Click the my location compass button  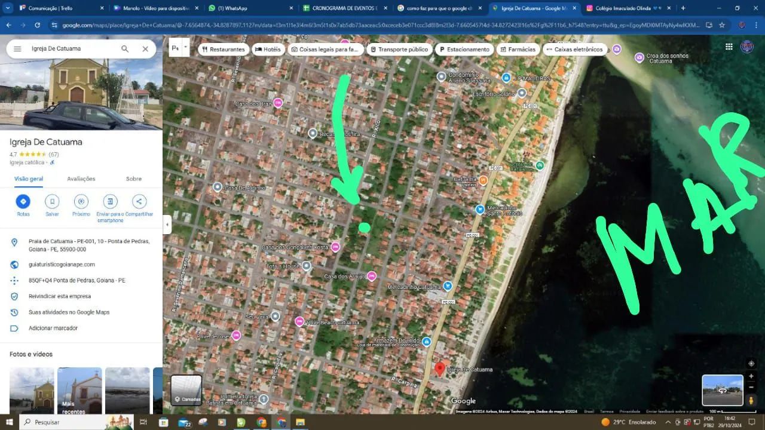tap(751, 363)
